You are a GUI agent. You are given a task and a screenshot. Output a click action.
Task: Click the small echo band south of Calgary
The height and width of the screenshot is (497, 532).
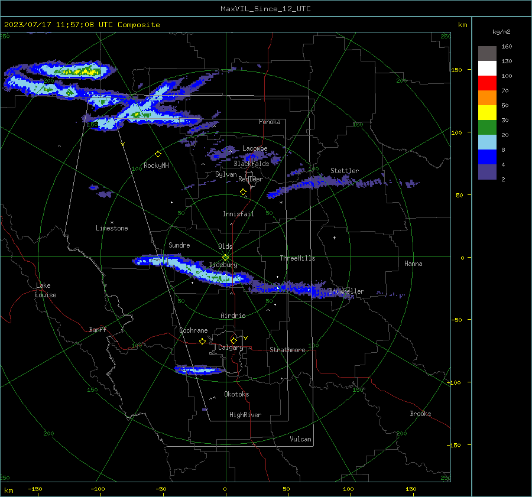pos(200,370)
